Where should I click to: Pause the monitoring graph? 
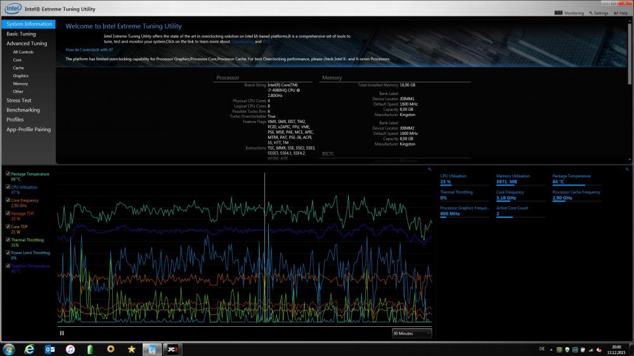click(x=61, y=333)
